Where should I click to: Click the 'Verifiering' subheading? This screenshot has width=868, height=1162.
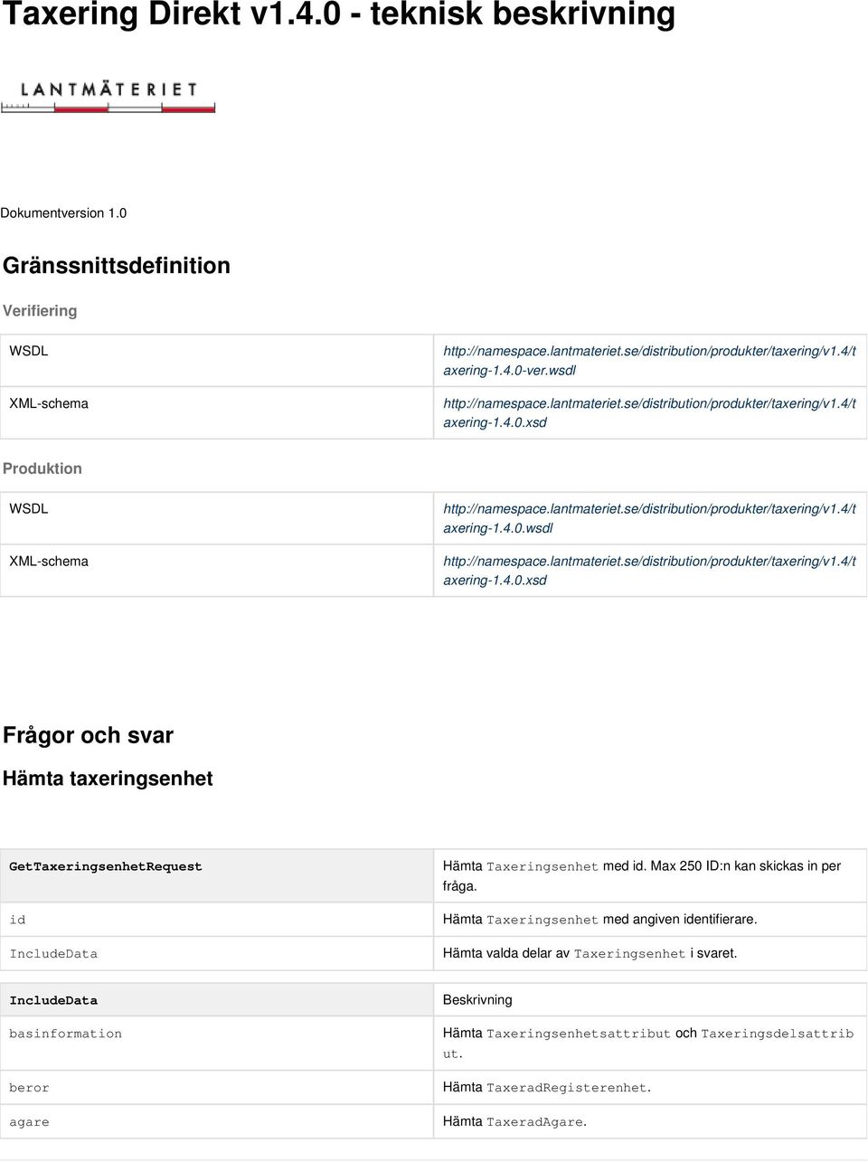40,311
